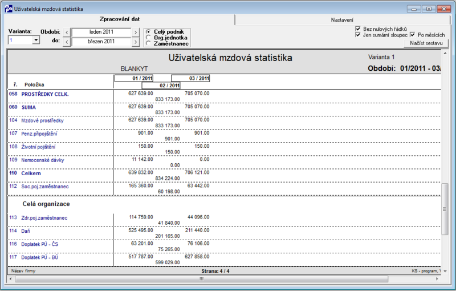Click the Životní pojištění row label
Viewport: 456px width, 291px height.
tap(38, 147)
